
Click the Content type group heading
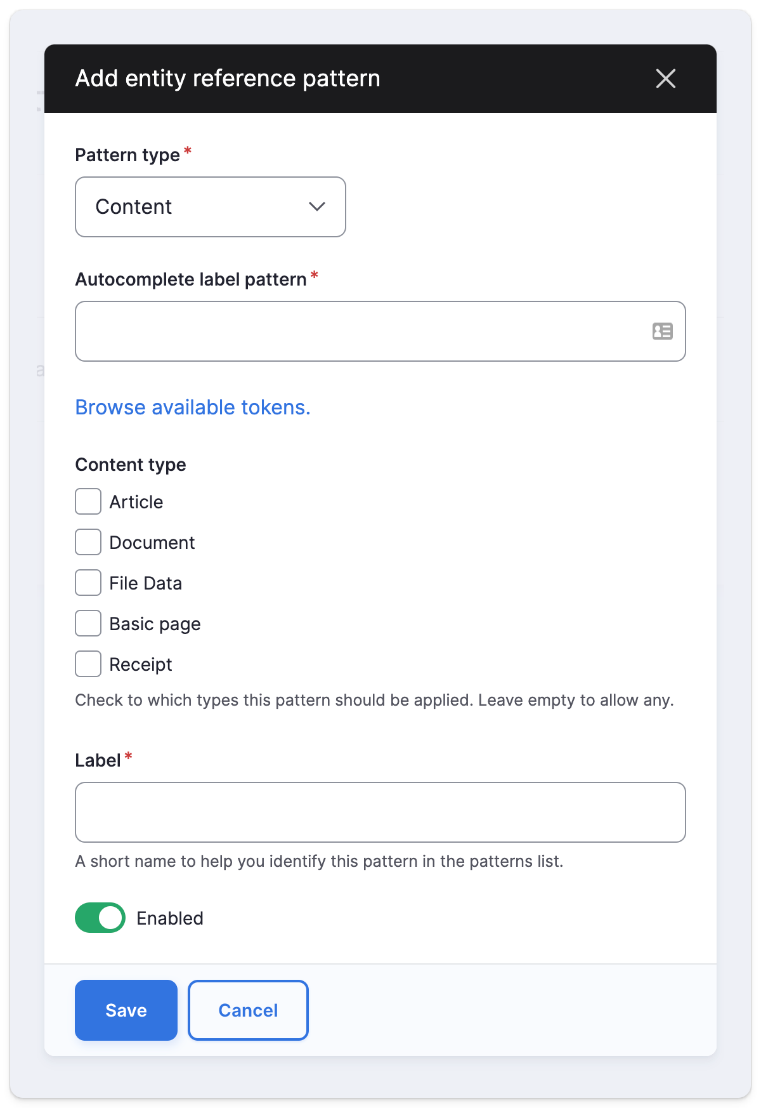[x=131, y=465]
